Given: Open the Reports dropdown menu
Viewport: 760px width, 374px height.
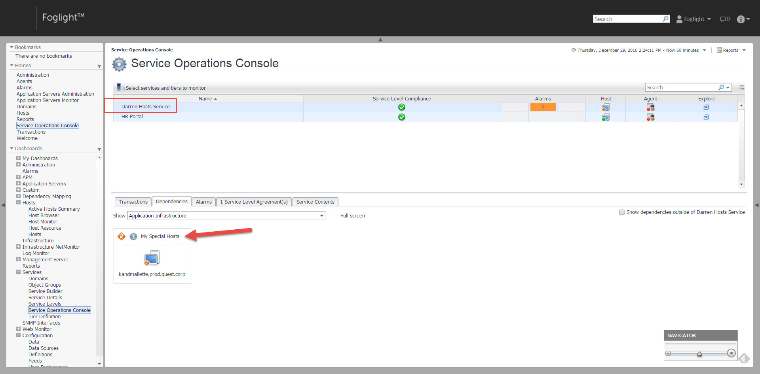Looking at the screenshot, I should (x=731, y=50).
